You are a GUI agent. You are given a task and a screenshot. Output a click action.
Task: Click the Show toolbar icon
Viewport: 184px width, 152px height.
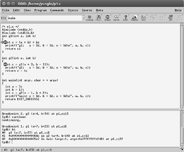[x=152, y=18]
